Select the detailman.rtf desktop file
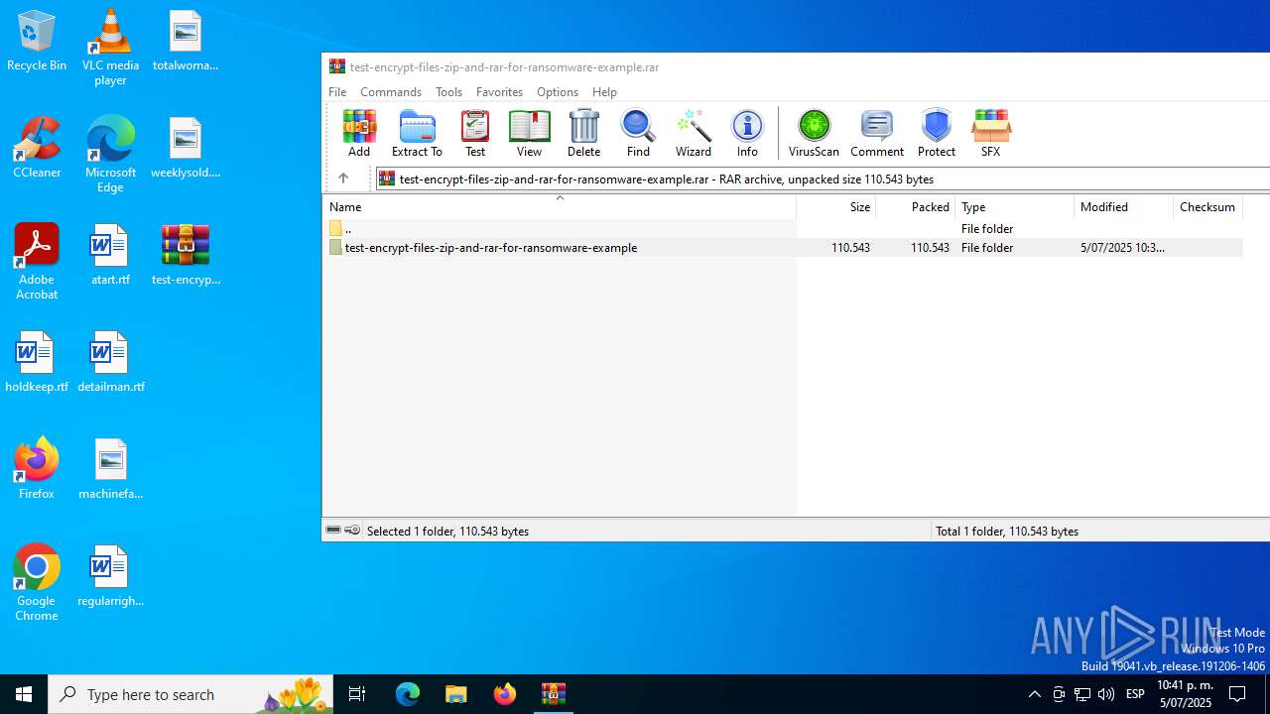 pos(110,362)
